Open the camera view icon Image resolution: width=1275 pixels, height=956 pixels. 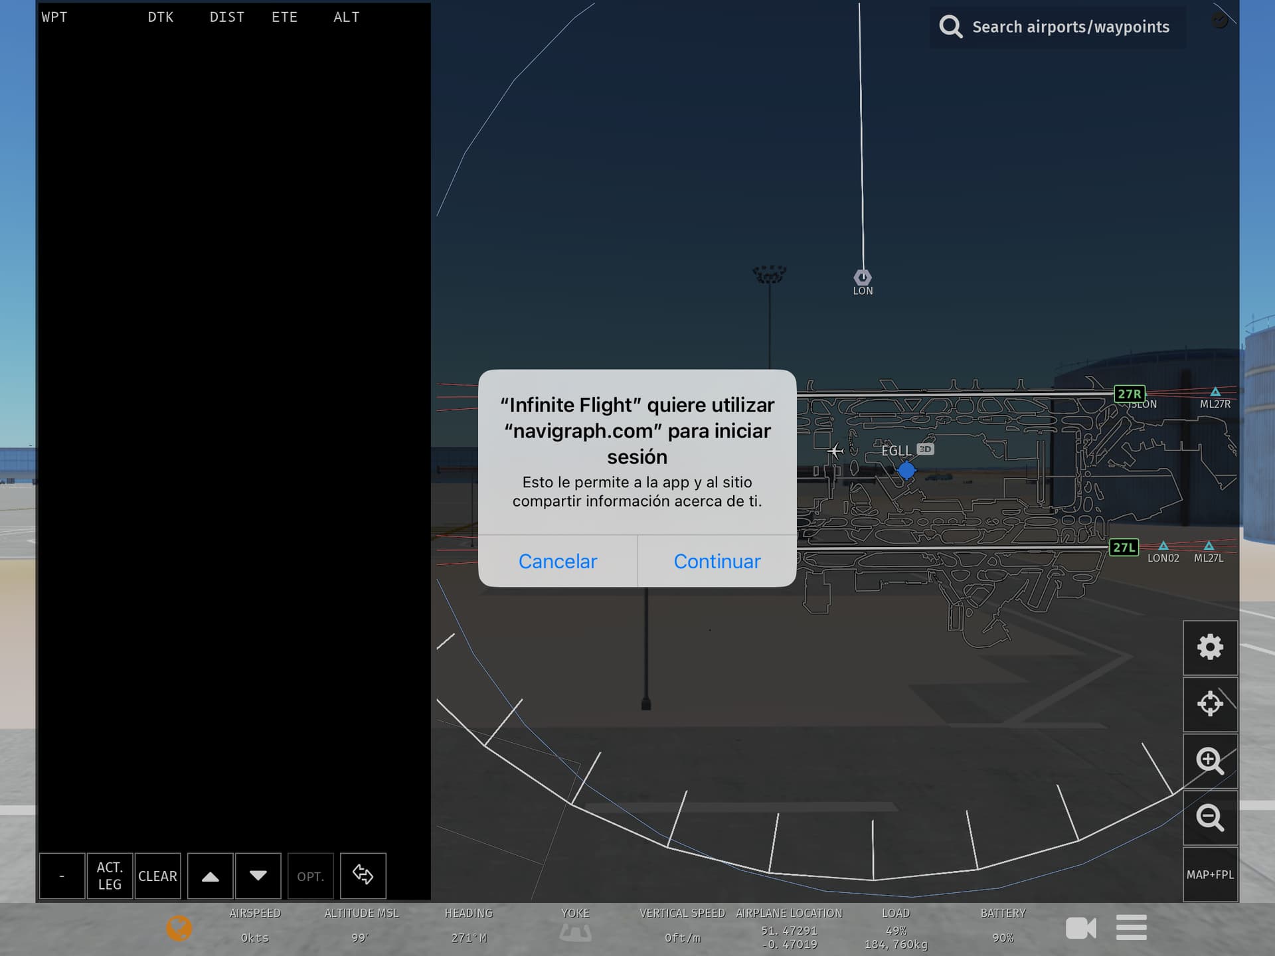click(x=1080, y=927)
